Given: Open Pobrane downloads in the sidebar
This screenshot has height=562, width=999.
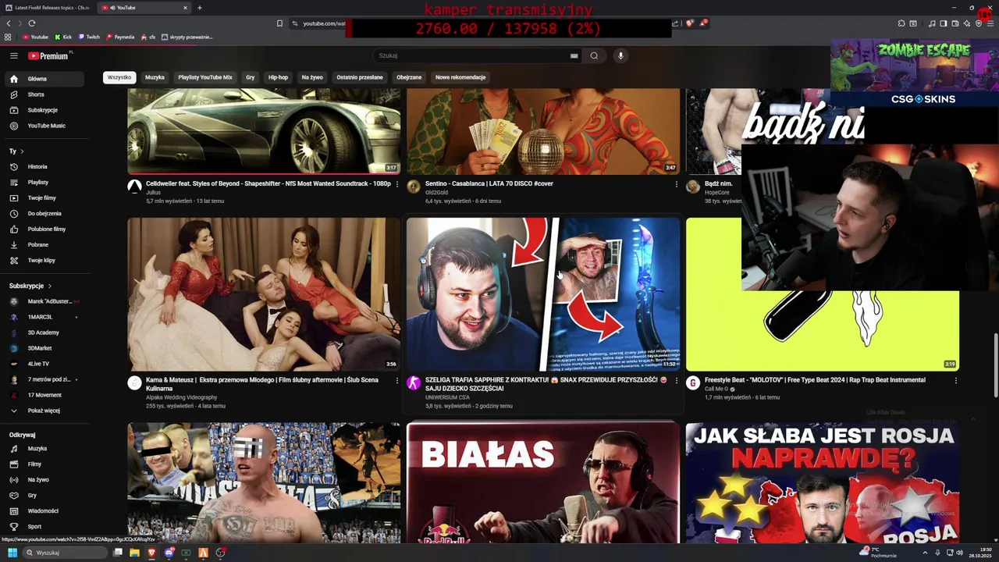Looking at the screenshot, I should coord(44,244).
